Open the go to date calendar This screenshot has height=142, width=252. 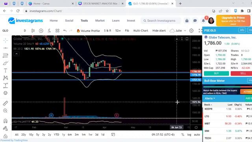click(113, 135)
